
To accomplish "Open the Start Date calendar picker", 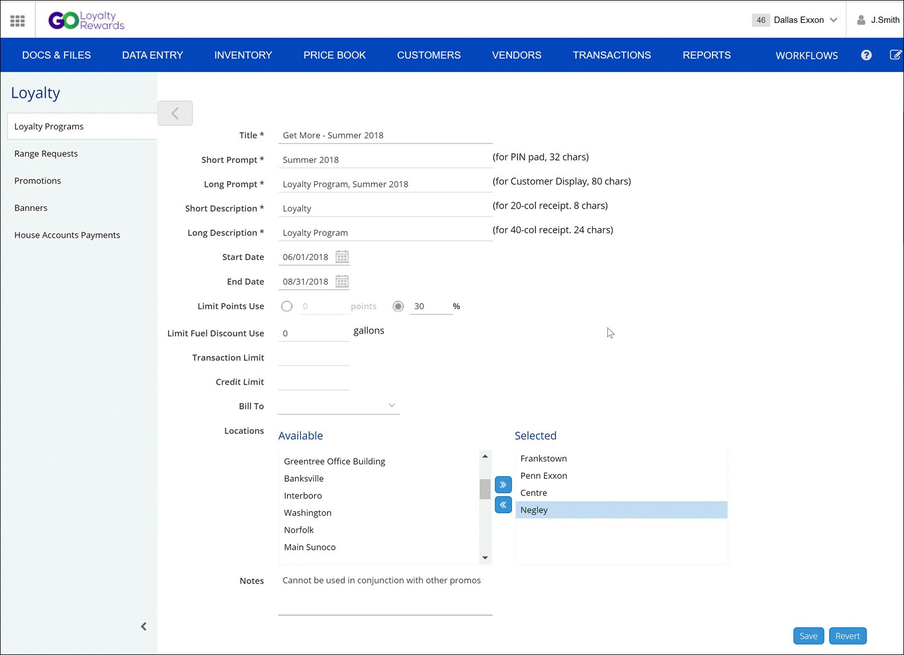I will tap(342, 257).
